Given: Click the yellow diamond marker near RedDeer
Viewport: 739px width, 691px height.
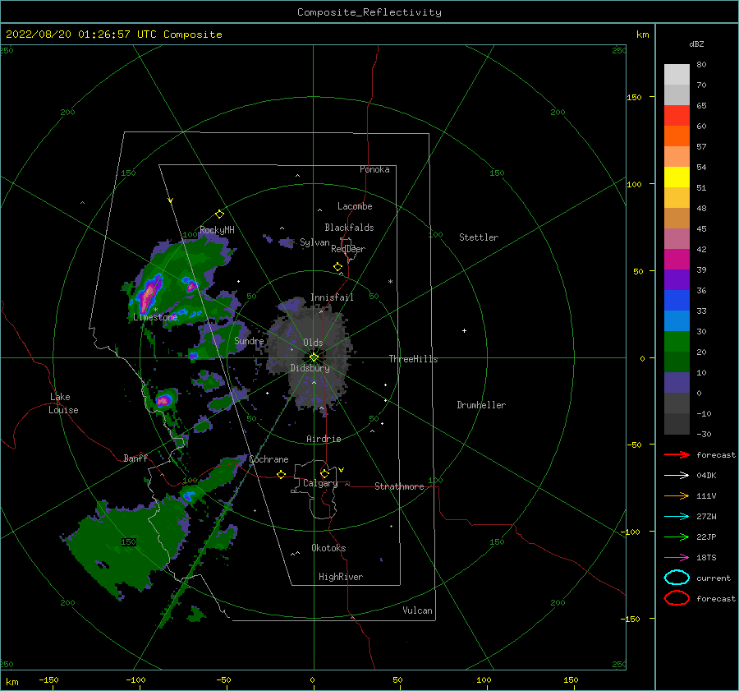Looking at the screenshot, I should [337, 267].
